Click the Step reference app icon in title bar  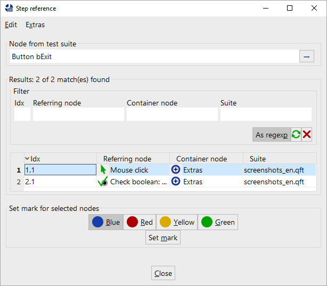[x=9, y=9]
